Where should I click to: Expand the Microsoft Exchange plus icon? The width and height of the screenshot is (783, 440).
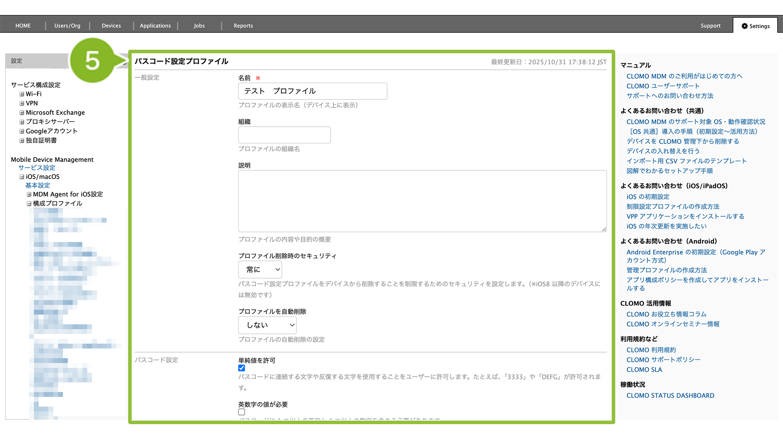pos(22,113)
